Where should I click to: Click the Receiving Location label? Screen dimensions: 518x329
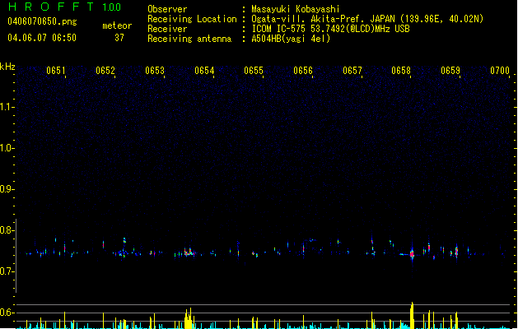click(x=192, y=19)
